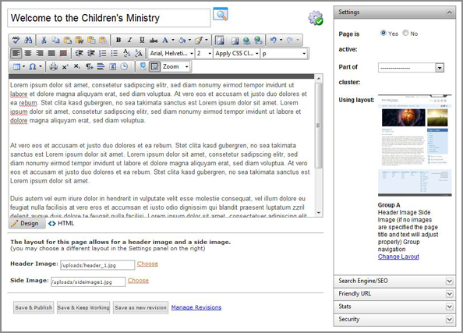Toggle Bold formatting

pos(118,41)
